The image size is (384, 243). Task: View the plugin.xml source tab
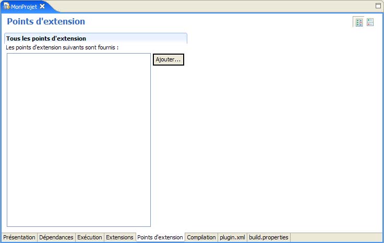click(232, 237)
